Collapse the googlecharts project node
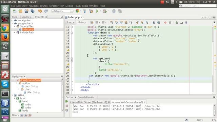The image size is (217, 122). point(12,23)
